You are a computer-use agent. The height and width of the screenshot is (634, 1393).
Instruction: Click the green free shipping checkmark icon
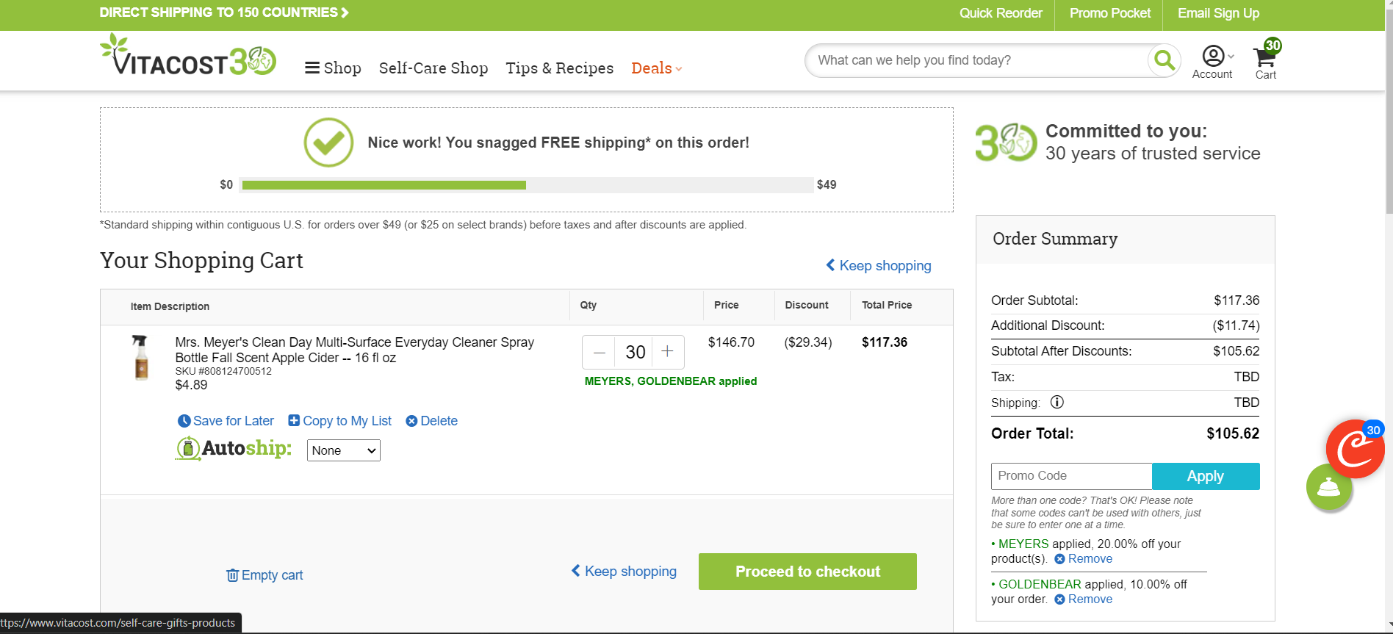click(328, 143)
